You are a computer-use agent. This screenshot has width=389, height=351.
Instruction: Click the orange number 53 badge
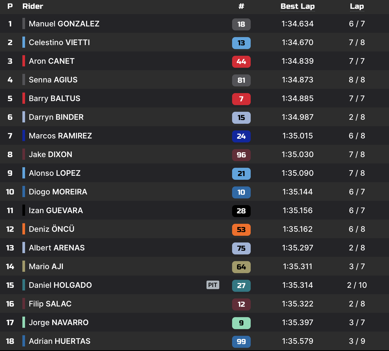[241, 230]
